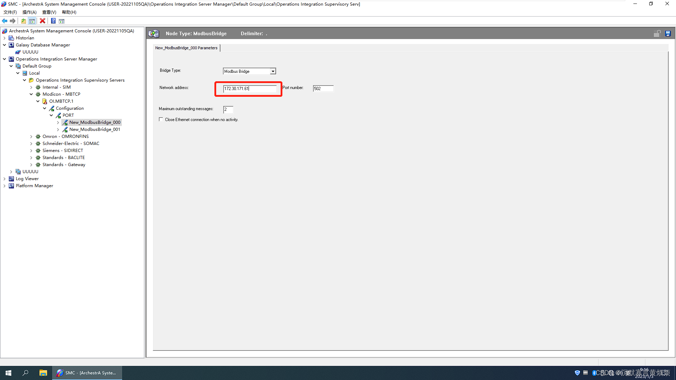Viewport: 676px width, 380px height.
Task: Click the red X Delete toolbar icon
Action: click(43, 21)
